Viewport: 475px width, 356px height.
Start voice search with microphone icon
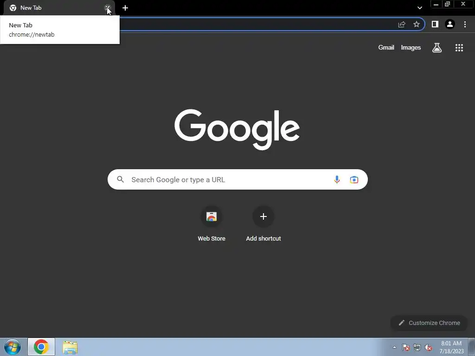337,179
